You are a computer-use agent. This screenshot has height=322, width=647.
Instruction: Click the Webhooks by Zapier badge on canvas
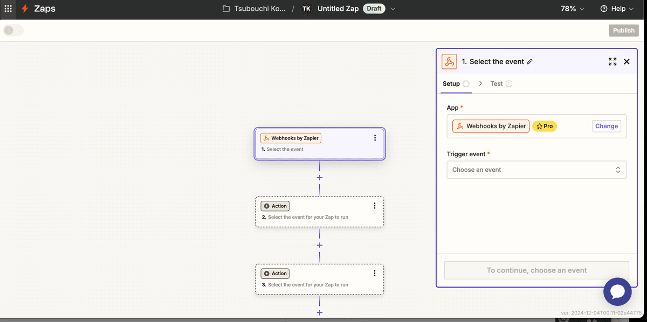pos(291,138)
